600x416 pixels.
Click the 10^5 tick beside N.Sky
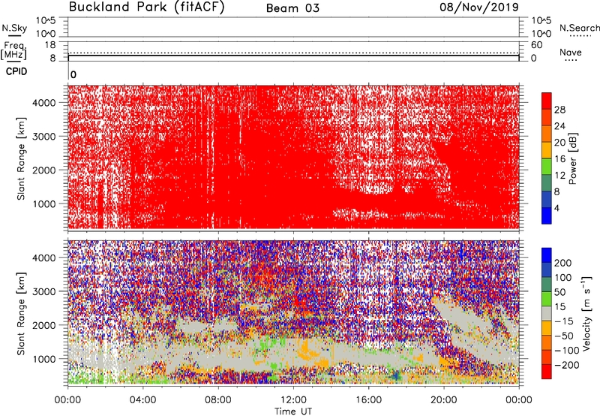(46, 21)
